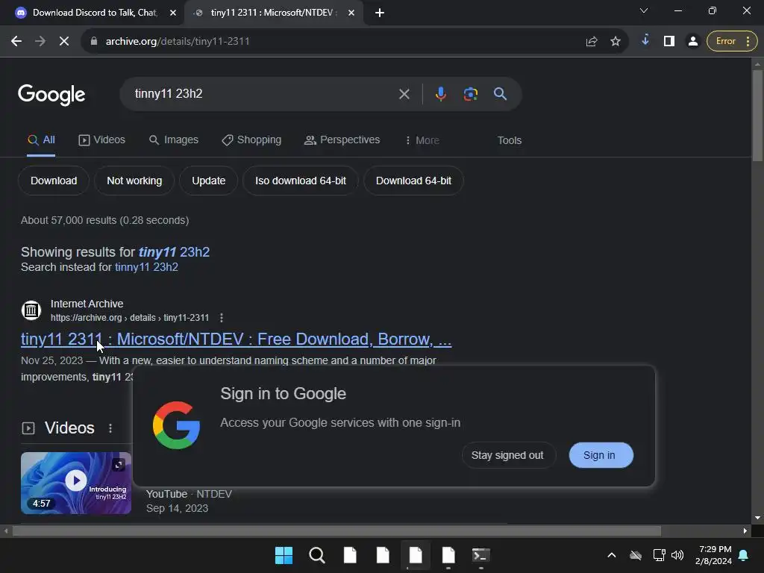The height and width of the screenshot is (573, 764).
Task: Switch to the Videos search tab
Action: coord(101,140)
